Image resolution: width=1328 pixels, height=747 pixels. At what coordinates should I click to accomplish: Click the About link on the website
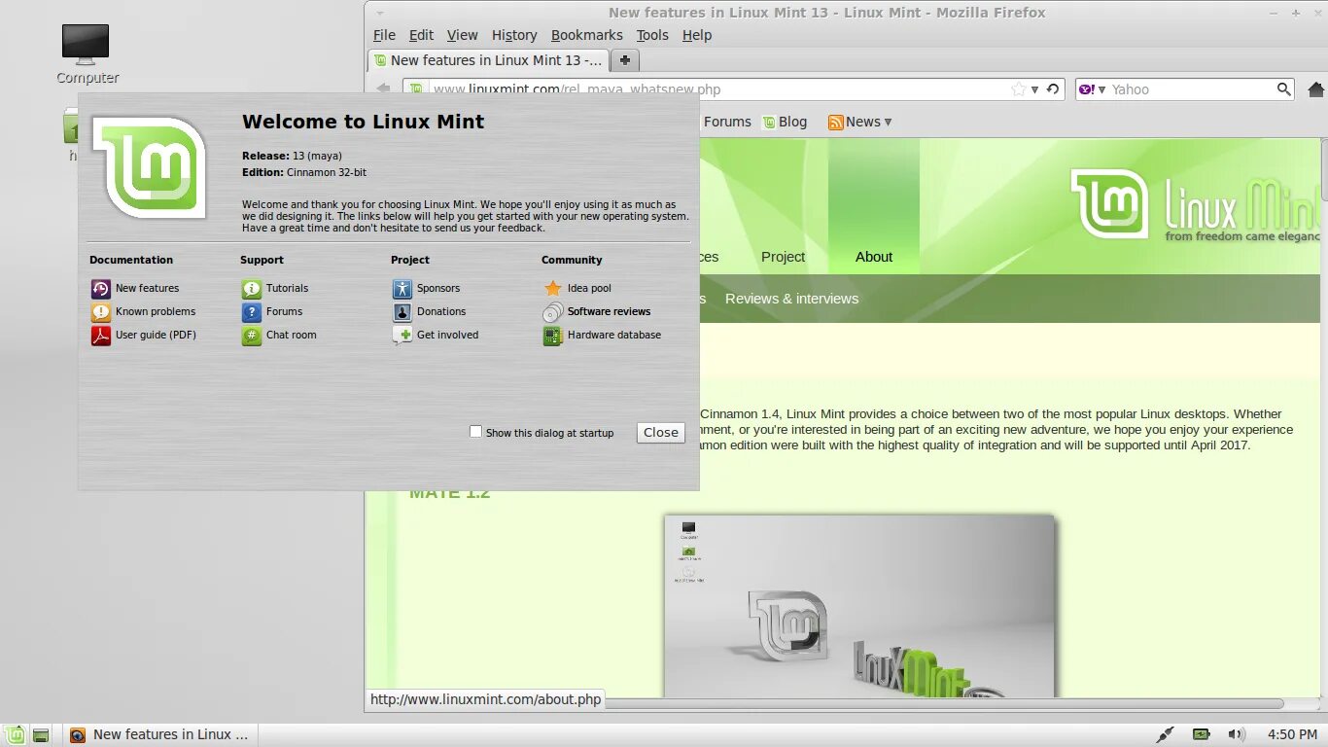[874, 257]
